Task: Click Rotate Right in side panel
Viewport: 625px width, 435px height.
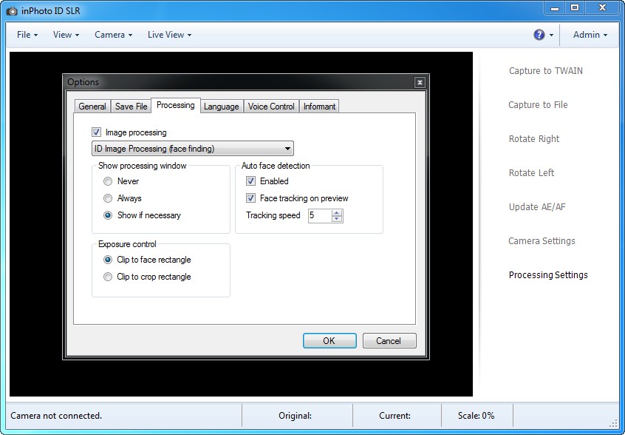Action: click(x=534, y=139)
